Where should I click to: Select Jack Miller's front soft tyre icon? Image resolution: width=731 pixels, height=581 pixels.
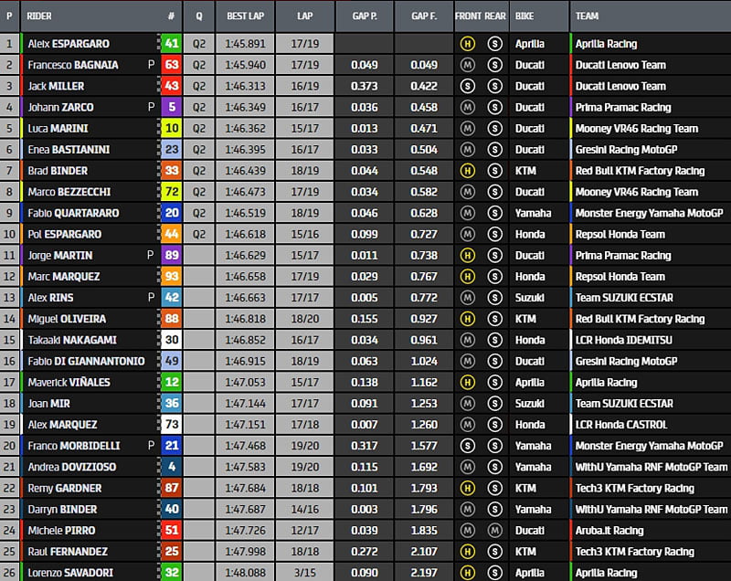point(467,86)
